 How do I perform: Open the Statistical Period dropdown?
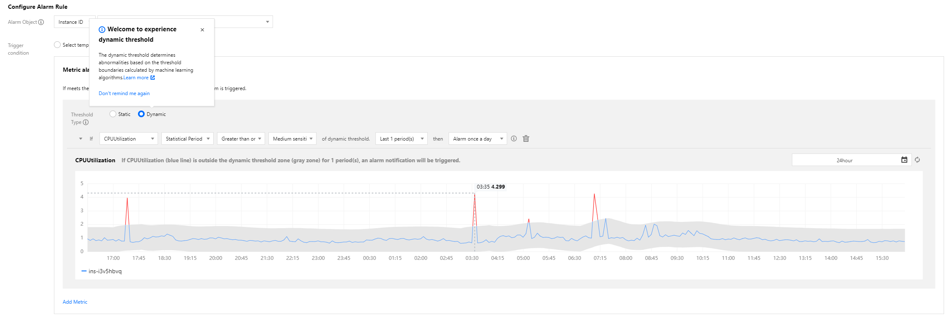187,139
